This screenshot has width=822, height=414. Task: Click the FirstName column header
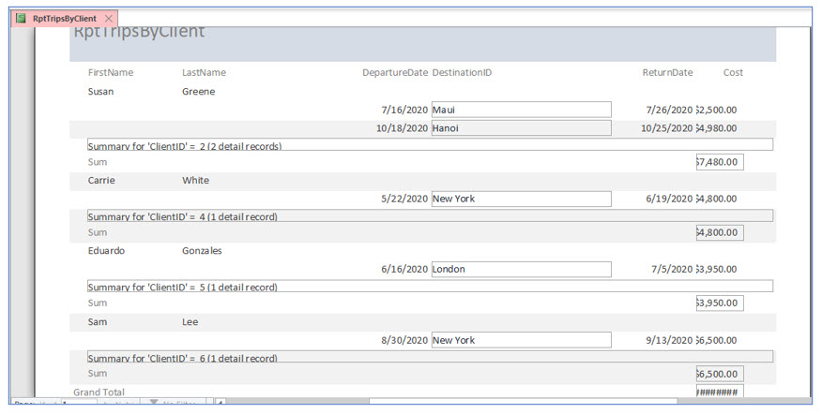(x=111, y=73)
